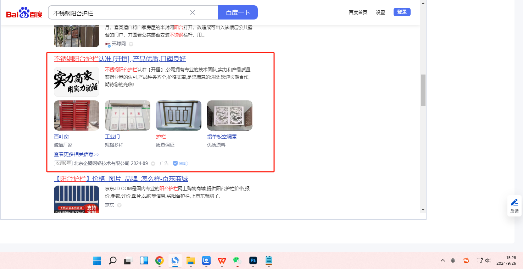Screen dimensions: 523x269
Task: Open network status in system tray
Action: click(479, 261)
